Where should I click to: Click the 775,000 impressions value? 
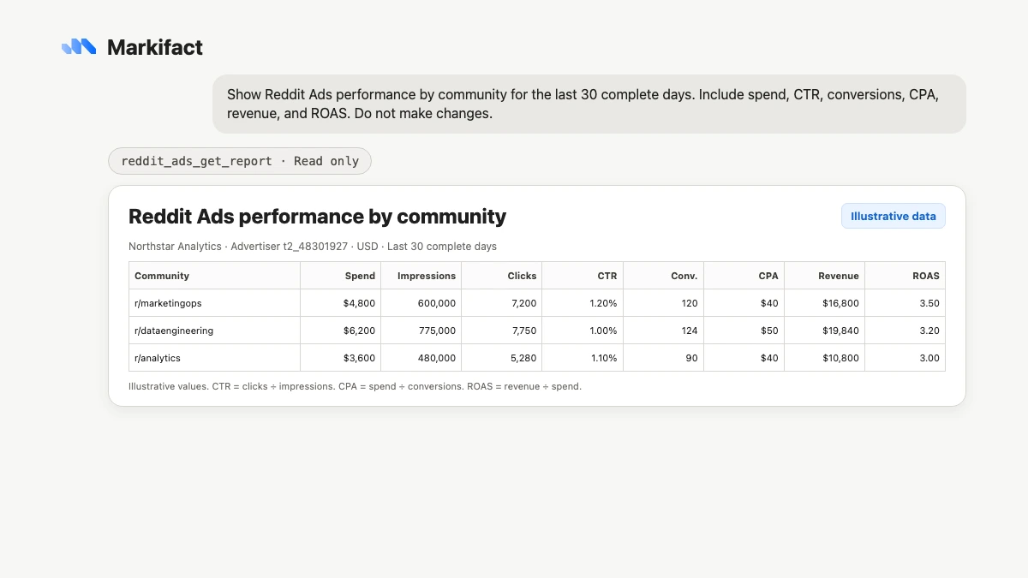click(437, 331)
